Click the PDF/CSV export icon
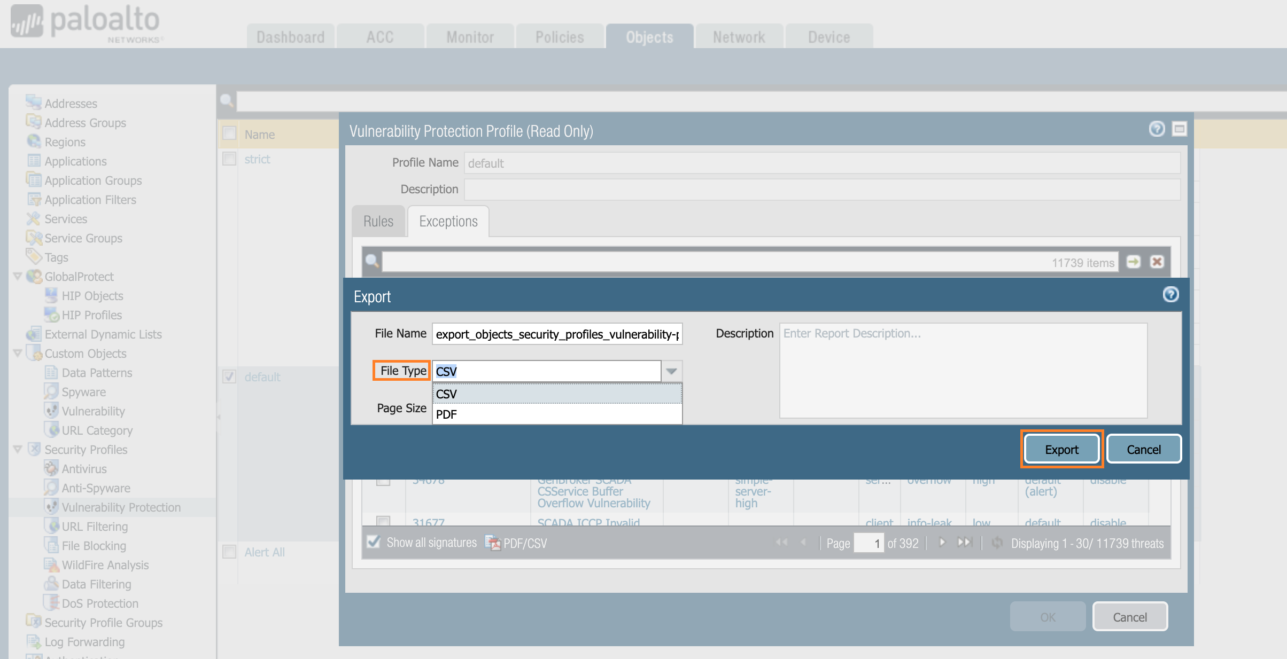This screenshot has height=659, width=1287. pos(492,543)
